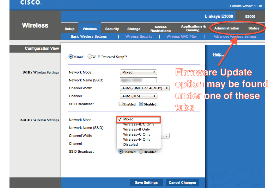Screen dimensions: 275x192
Task: Click the 2.4GHz Wireless Settings label
Action: click(40, 120)
